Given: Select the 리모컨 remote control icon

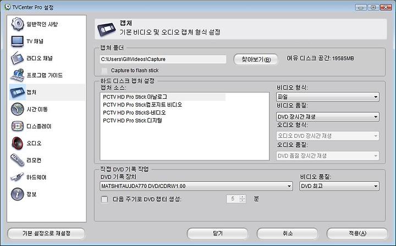Looking at the screenshot, I should pos(18,160).
